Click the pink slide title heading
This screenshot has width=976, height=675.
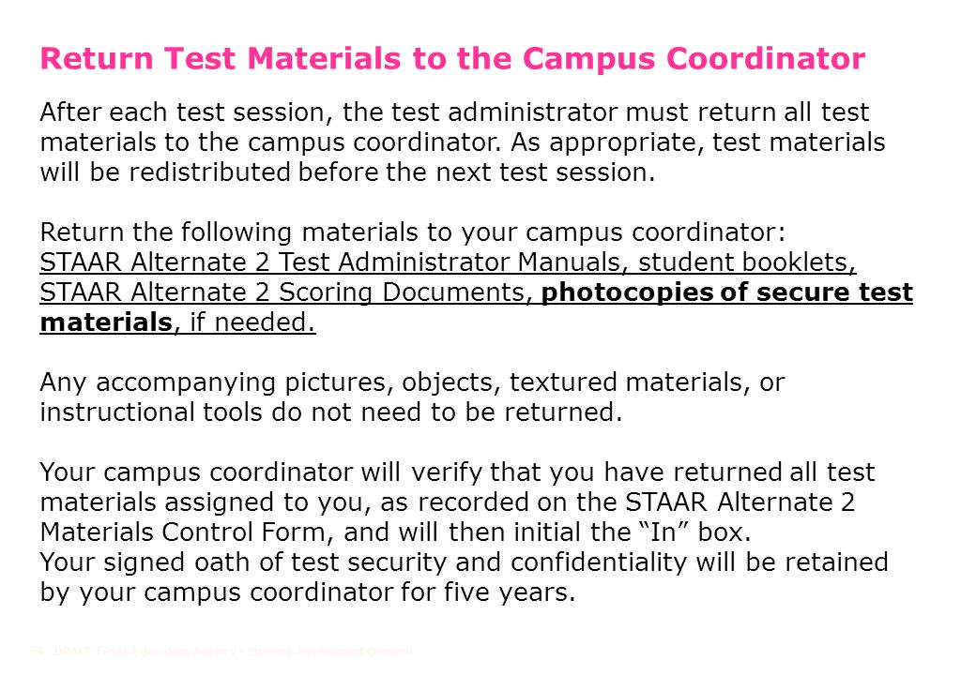pyautogui.click(x=452, y=59)
